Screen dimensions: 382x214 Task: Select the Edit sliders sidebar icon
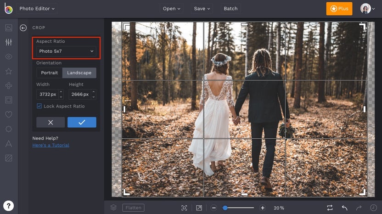coord(8,42)
